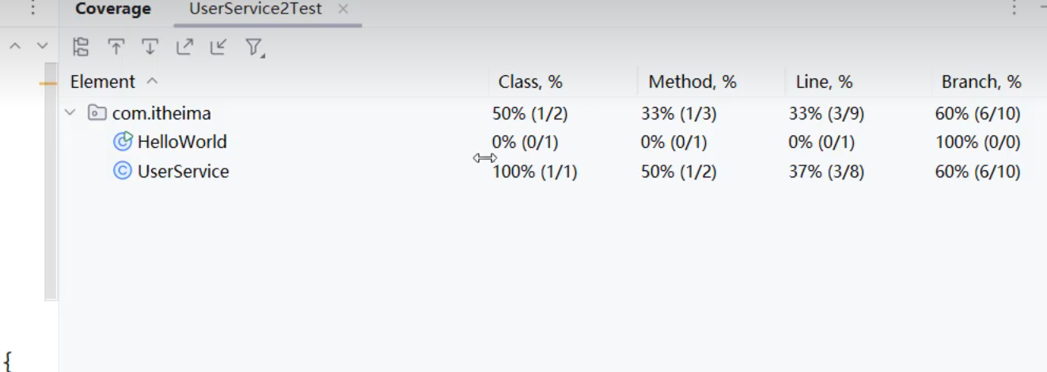1047x372 pixels.
Task: Sort by the Element column header
Action: (x=103, y=82)
